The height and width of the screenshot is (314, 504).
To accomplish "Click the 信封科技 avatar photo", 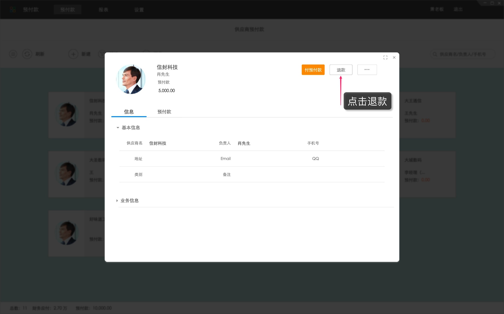I will point(131,79).
